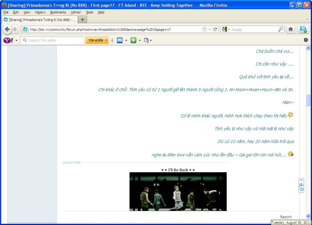Click the browser Forward arrow
312x225 pixels.
click(15, 30)
